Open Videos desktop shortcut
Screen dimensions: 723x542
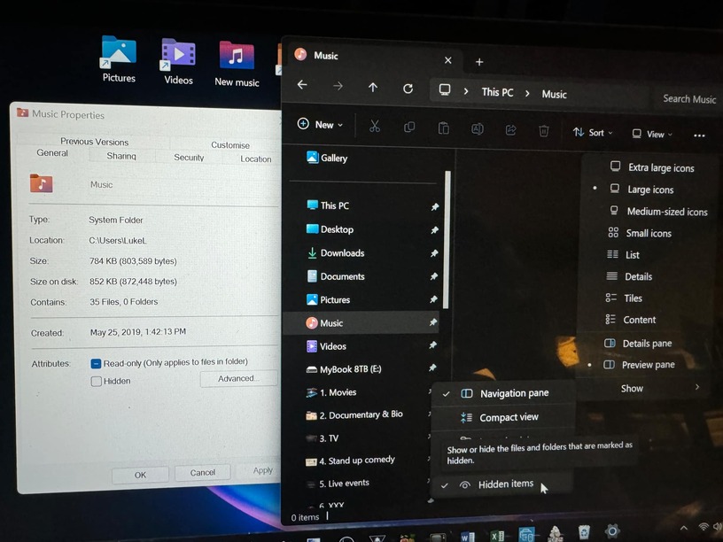tap(178, 62)
